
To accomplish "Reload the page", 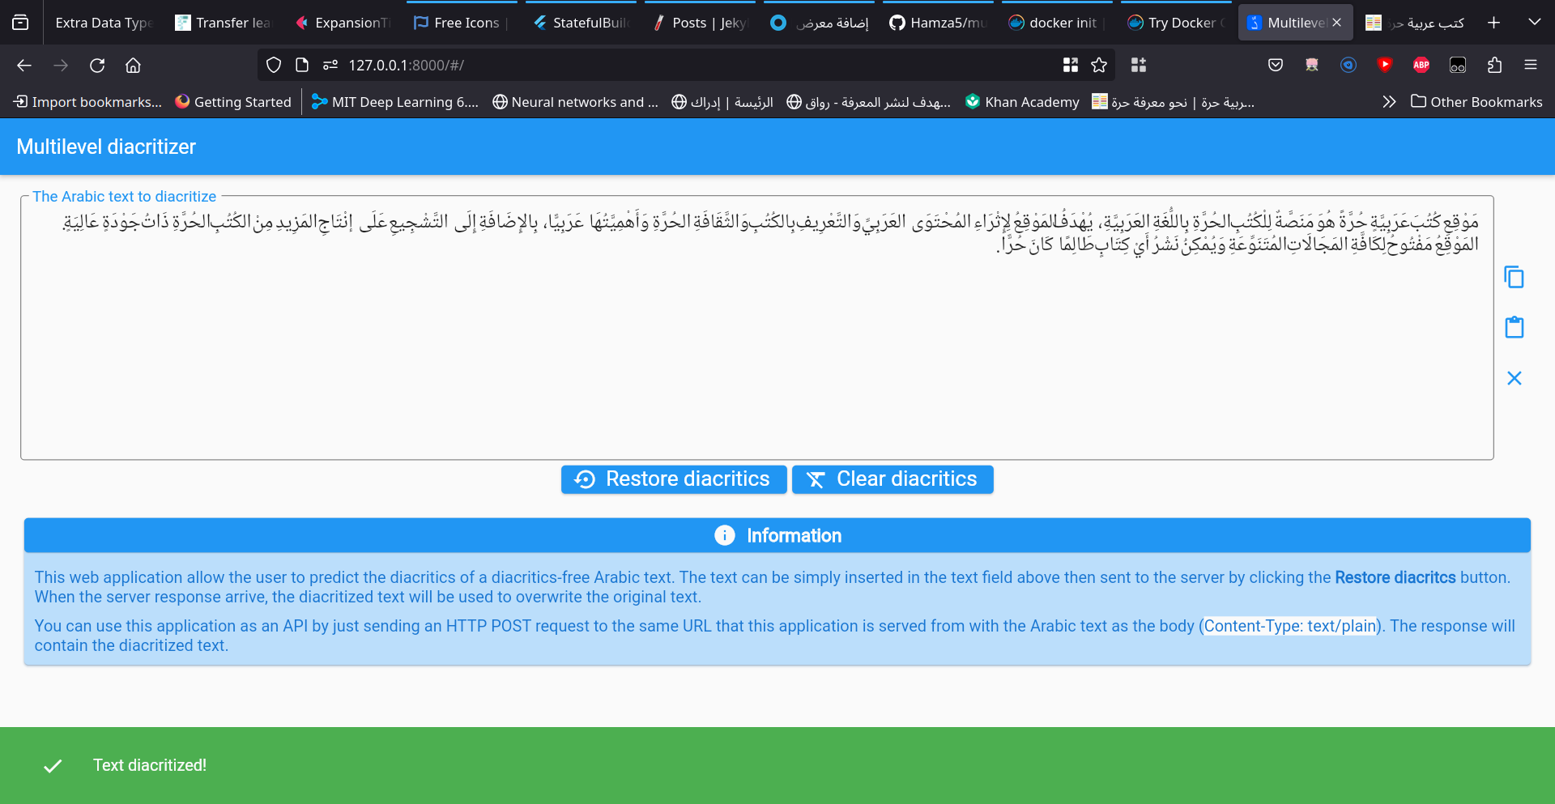I will (x=97, y=66).
